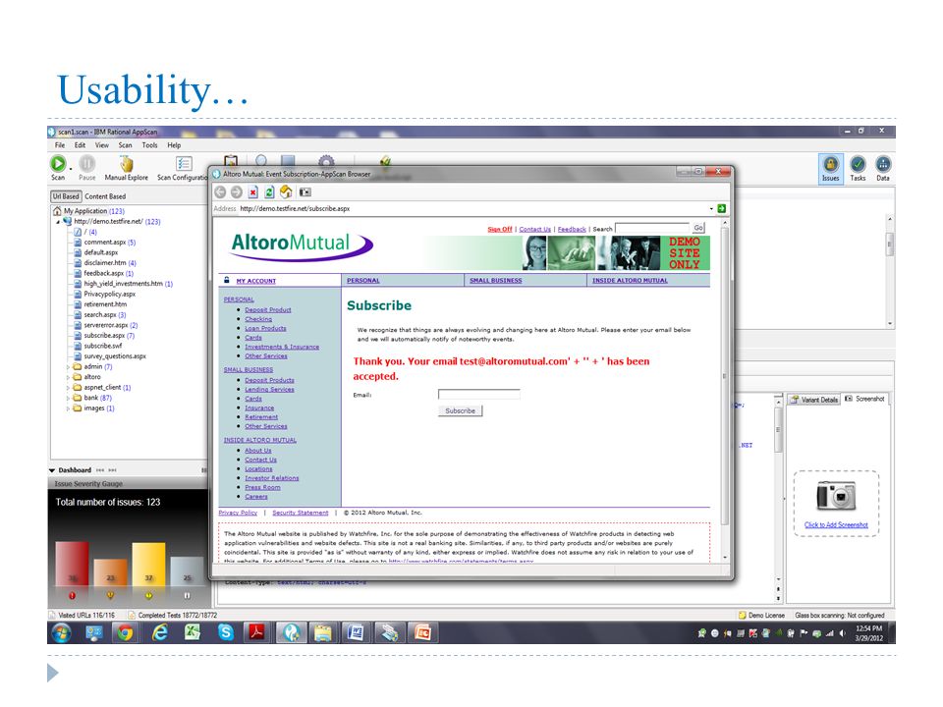Click the orange medium-severity bar in the gauge

(110, 571)
